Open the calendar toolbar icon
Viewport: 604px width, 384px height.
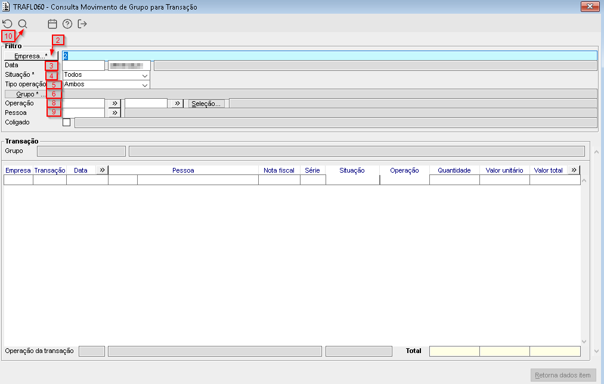pos(52,24)
